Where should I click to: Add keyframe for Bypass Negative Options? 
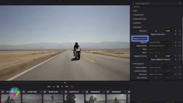(x=176, y=59)
